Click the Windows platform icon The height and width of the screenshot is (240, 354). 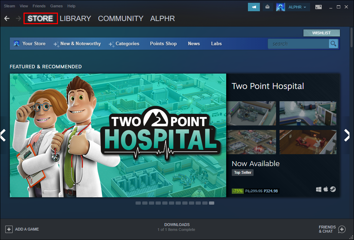tap(319, 189)
